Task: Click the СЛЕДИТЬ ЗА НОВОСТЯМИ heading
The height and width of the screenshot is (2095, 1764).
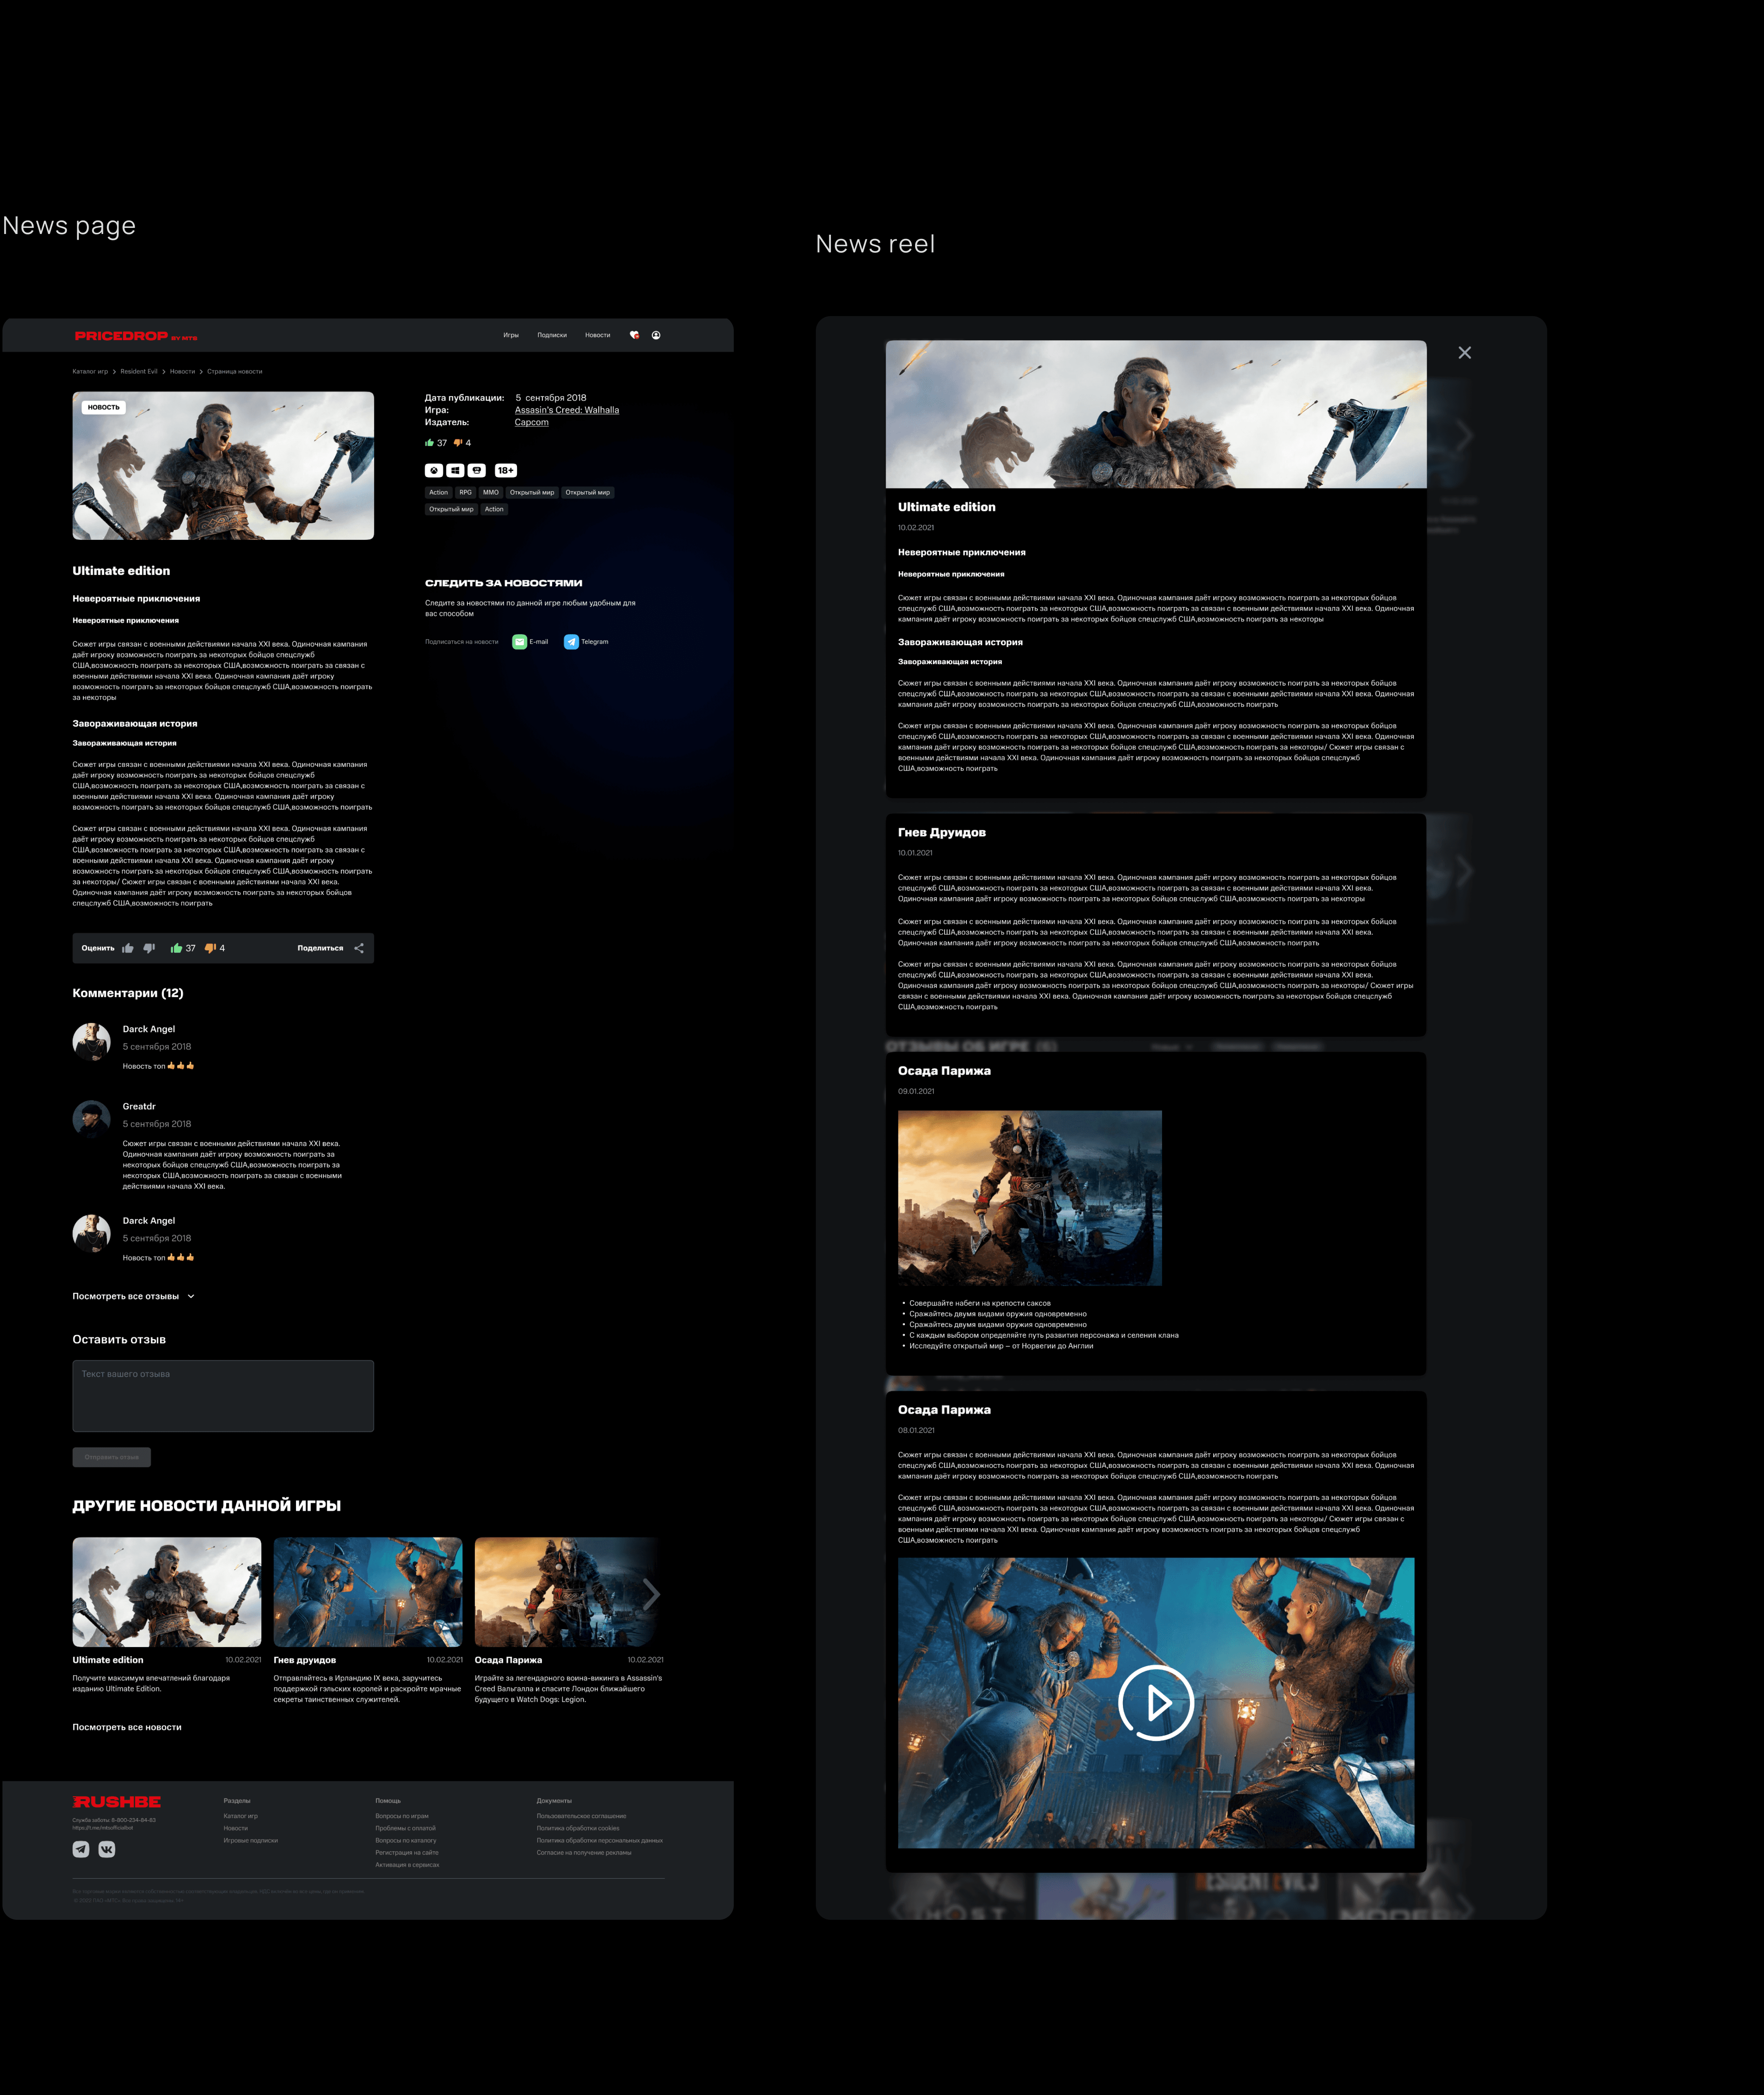Action: click(504, 583)
